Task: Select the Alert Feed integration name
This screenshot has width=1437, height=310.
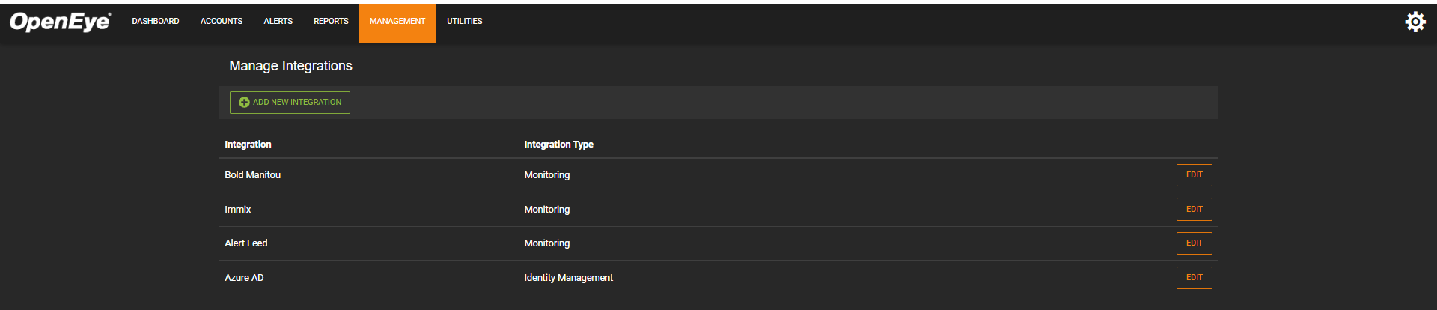Action: 246,243
